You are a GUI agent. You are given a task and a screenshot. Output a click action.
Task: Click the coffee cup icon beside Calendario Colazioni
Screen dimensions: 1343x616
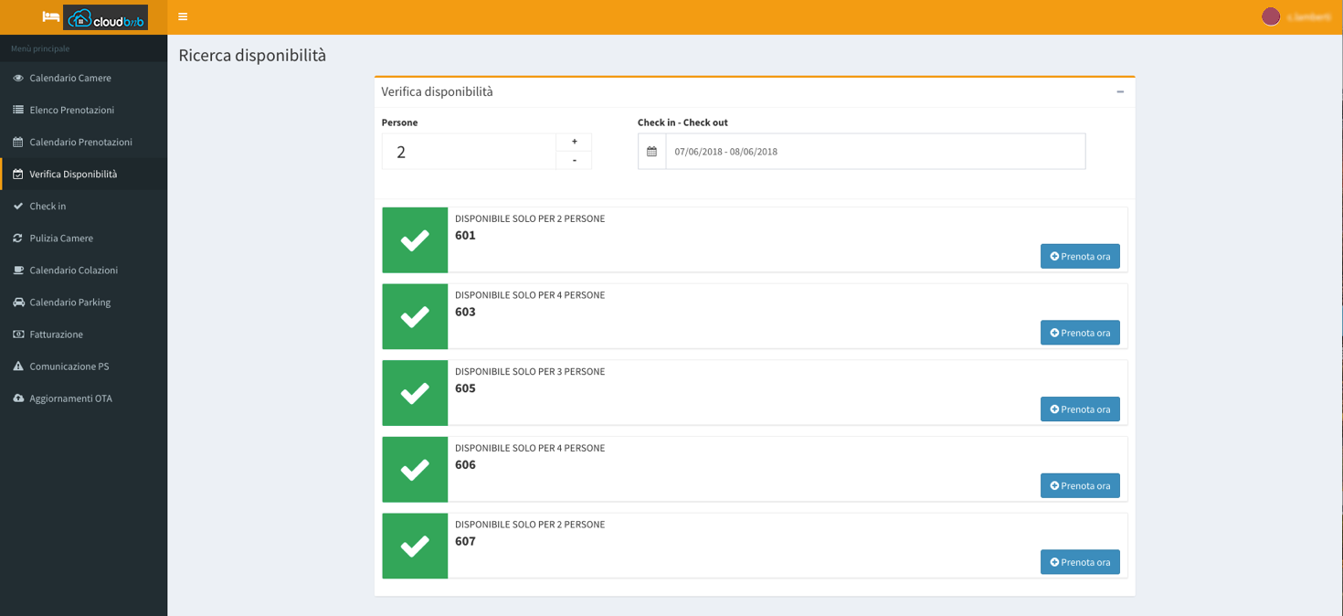(x=18, y=270)
